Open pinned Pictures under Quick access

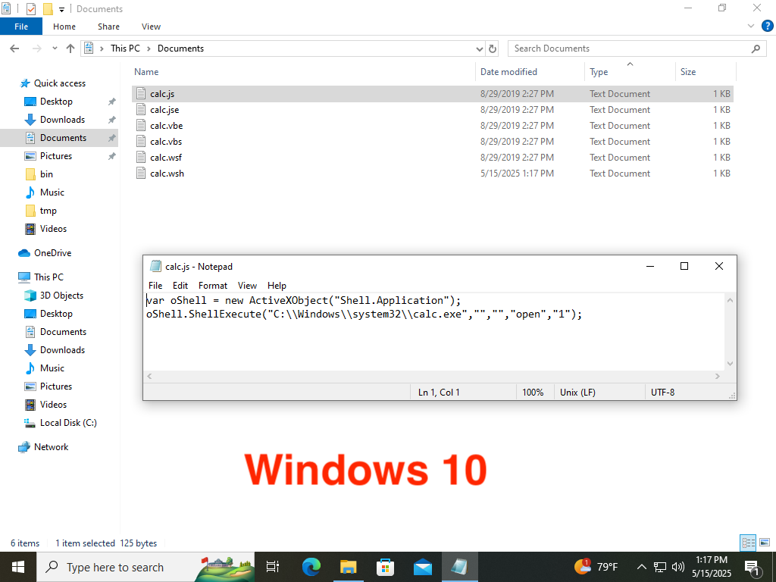click(x=56, y=156)
